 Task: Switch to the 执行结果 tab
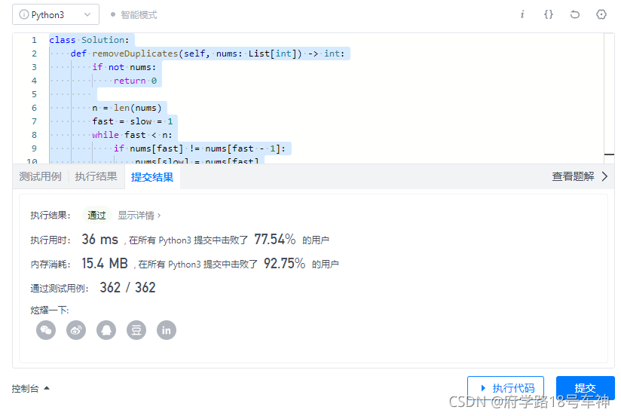(x=96, y=176)
